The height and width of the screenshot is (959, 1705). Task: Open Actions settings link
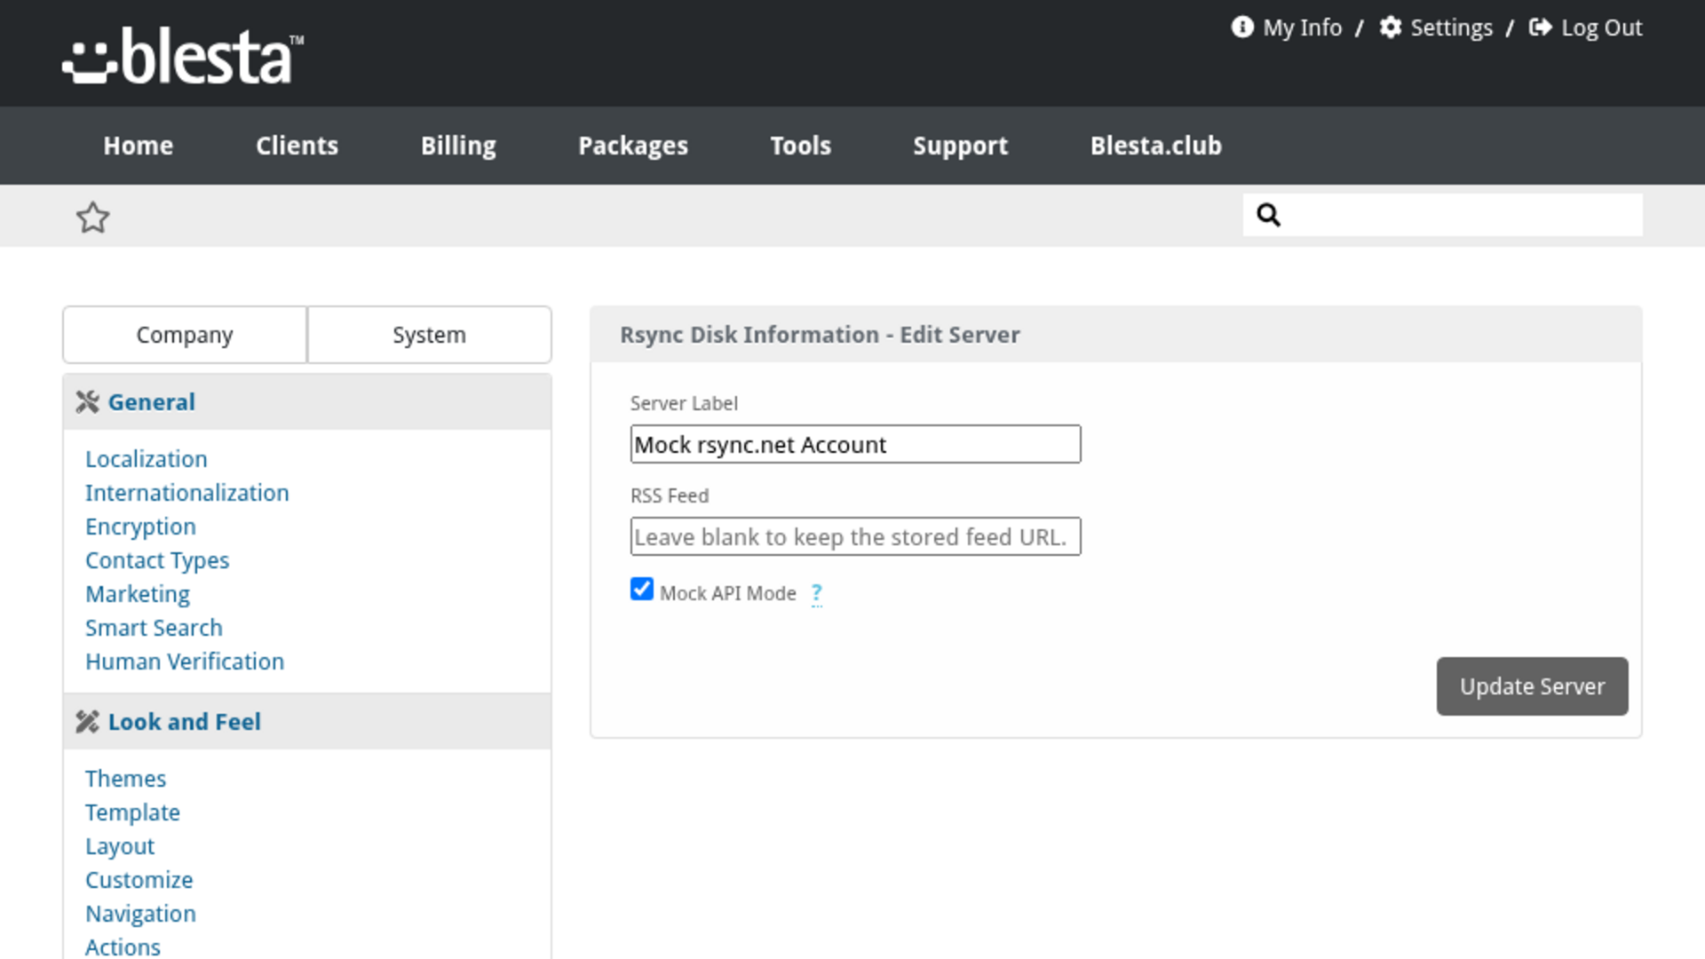click(x=123, y=947)
